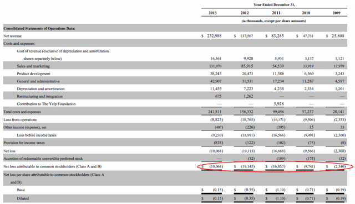This screenshot has width=355, height=204.
Task: Select 2012 net revenue value 137,567
Action: (246, 36)
